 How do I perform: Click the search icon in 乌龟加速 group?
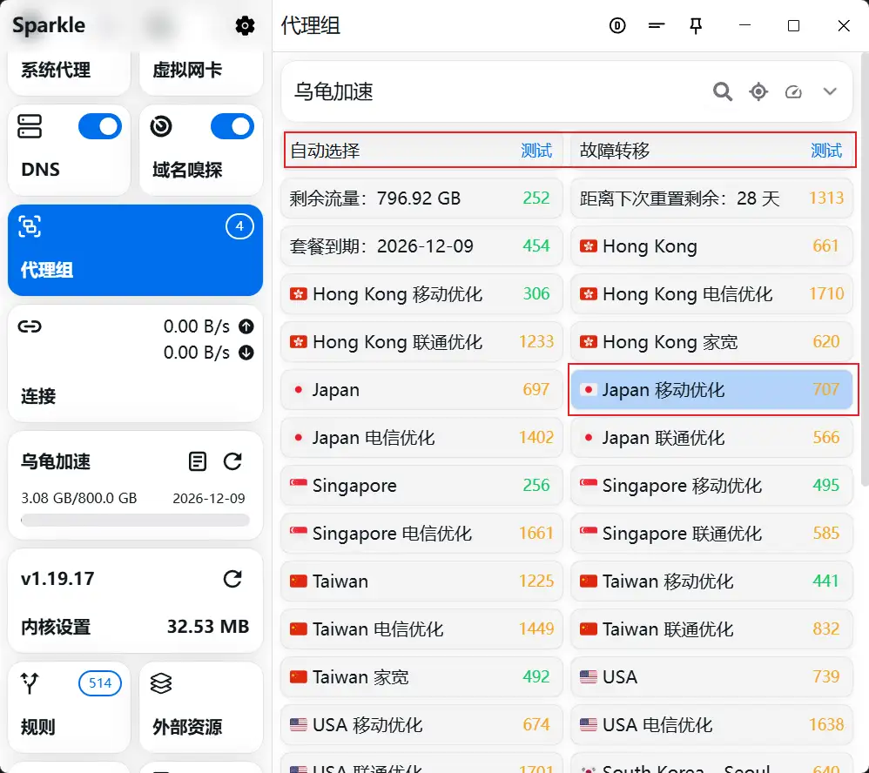point(723,91)
